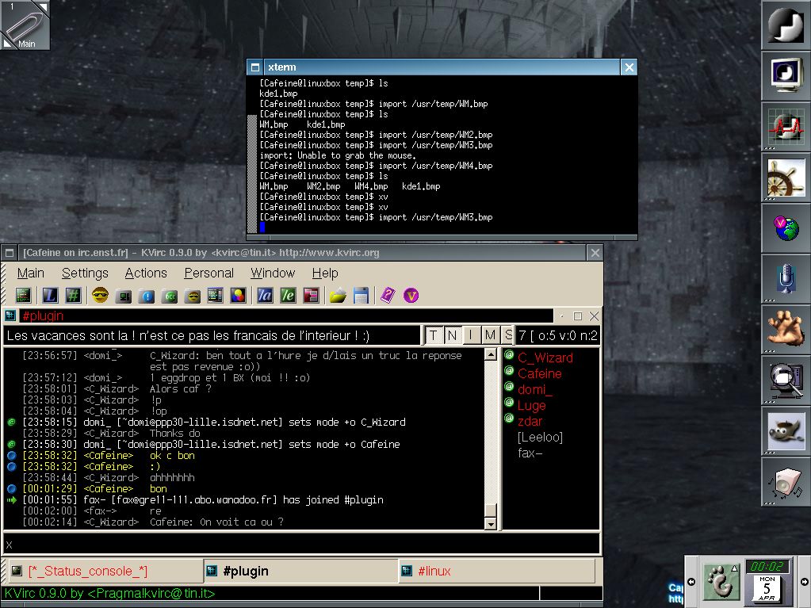Click the red-pink window layout toolbar icon
Viewport: 811px width, 608px height.
tap(311, 295)
